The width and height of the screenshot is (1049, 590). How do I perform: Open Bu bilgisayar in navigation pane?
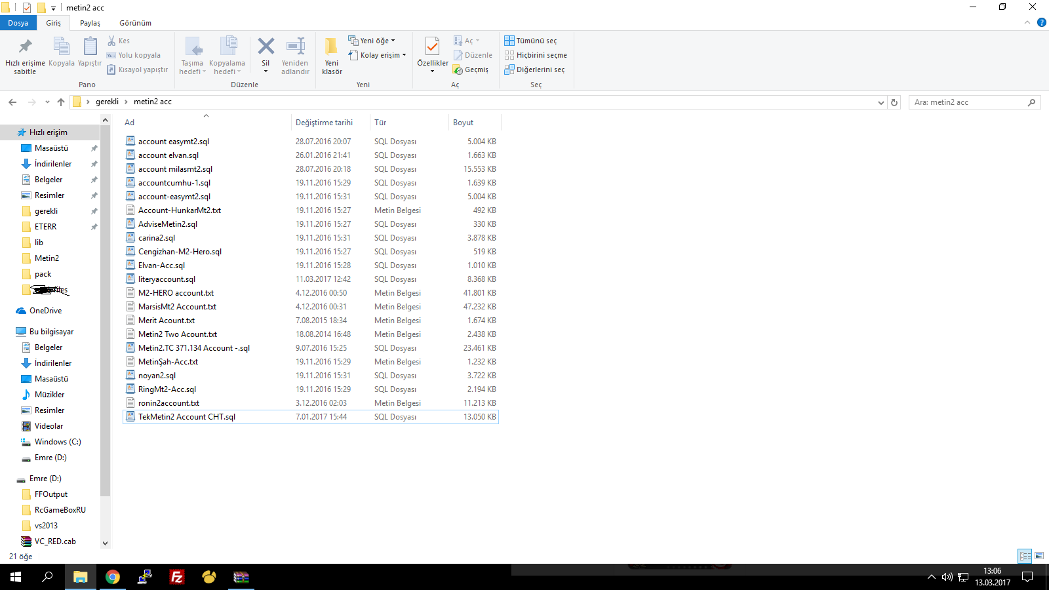(50, 332)
